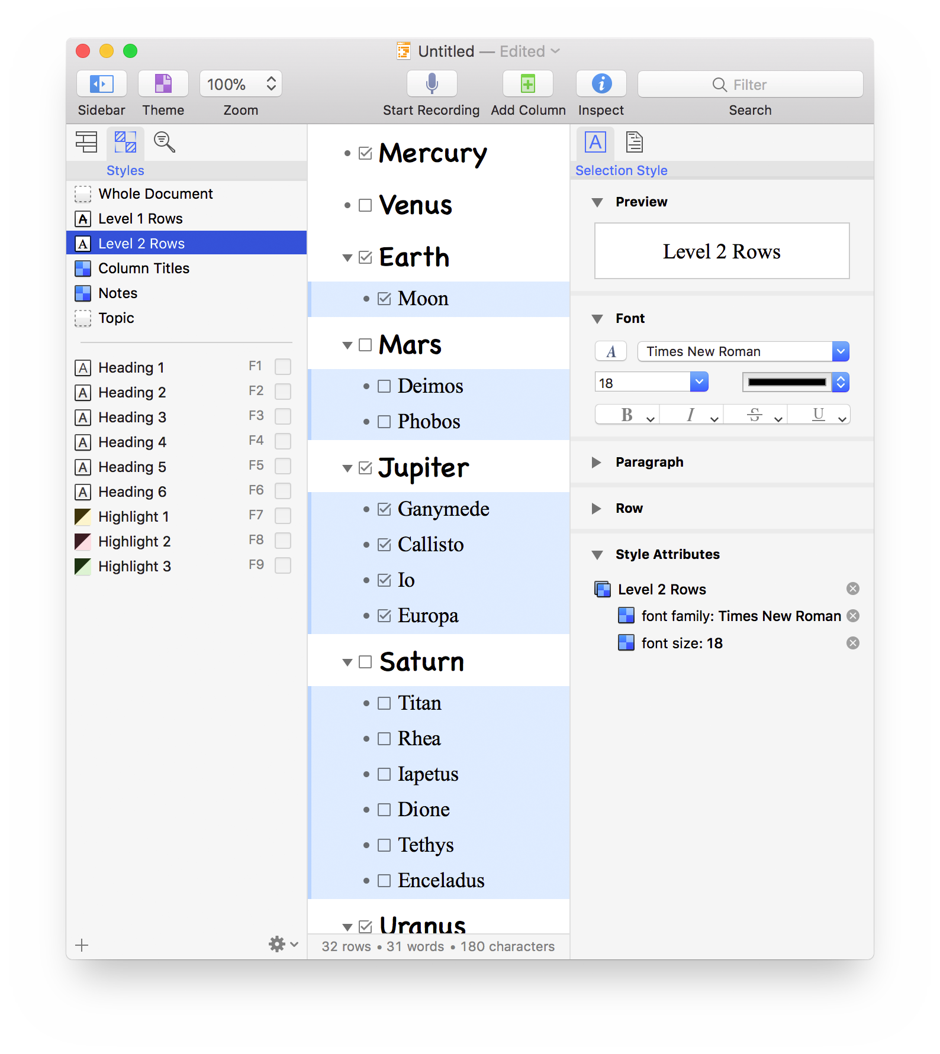This screenshot has height=1054, width=940.
Task: Click the Filter search field
Action: [x=751, y=84]
